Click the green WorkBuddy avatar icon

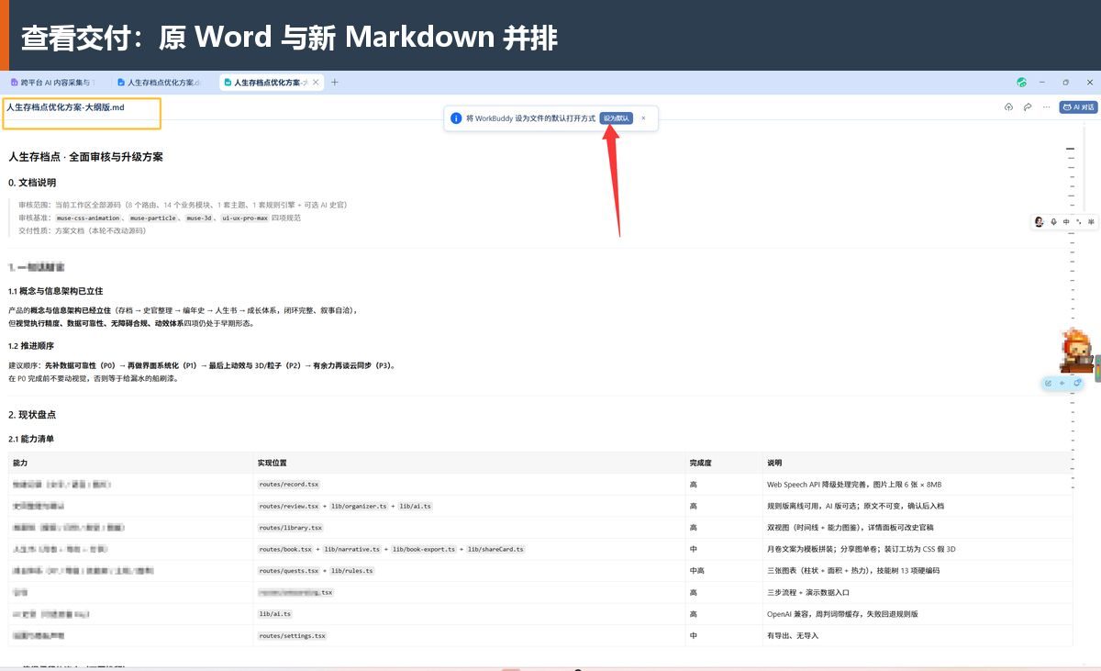coord(1022,83)
